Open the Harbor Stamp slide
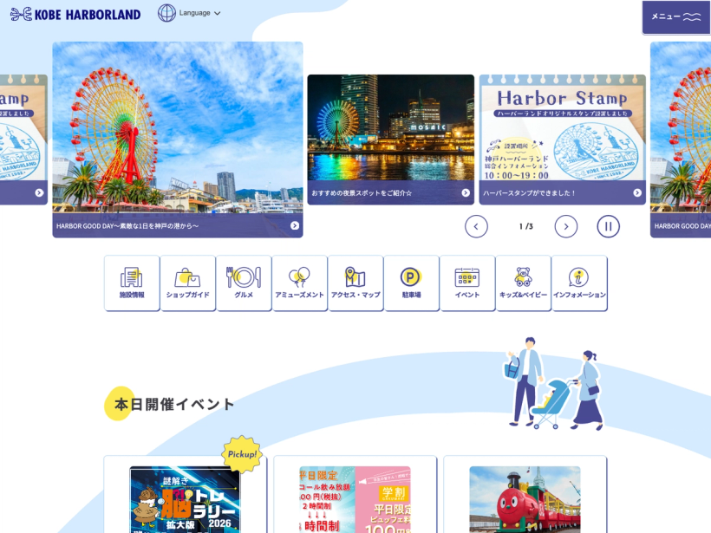Viewport: 711px width, 533px height. (x=562, y=140)
